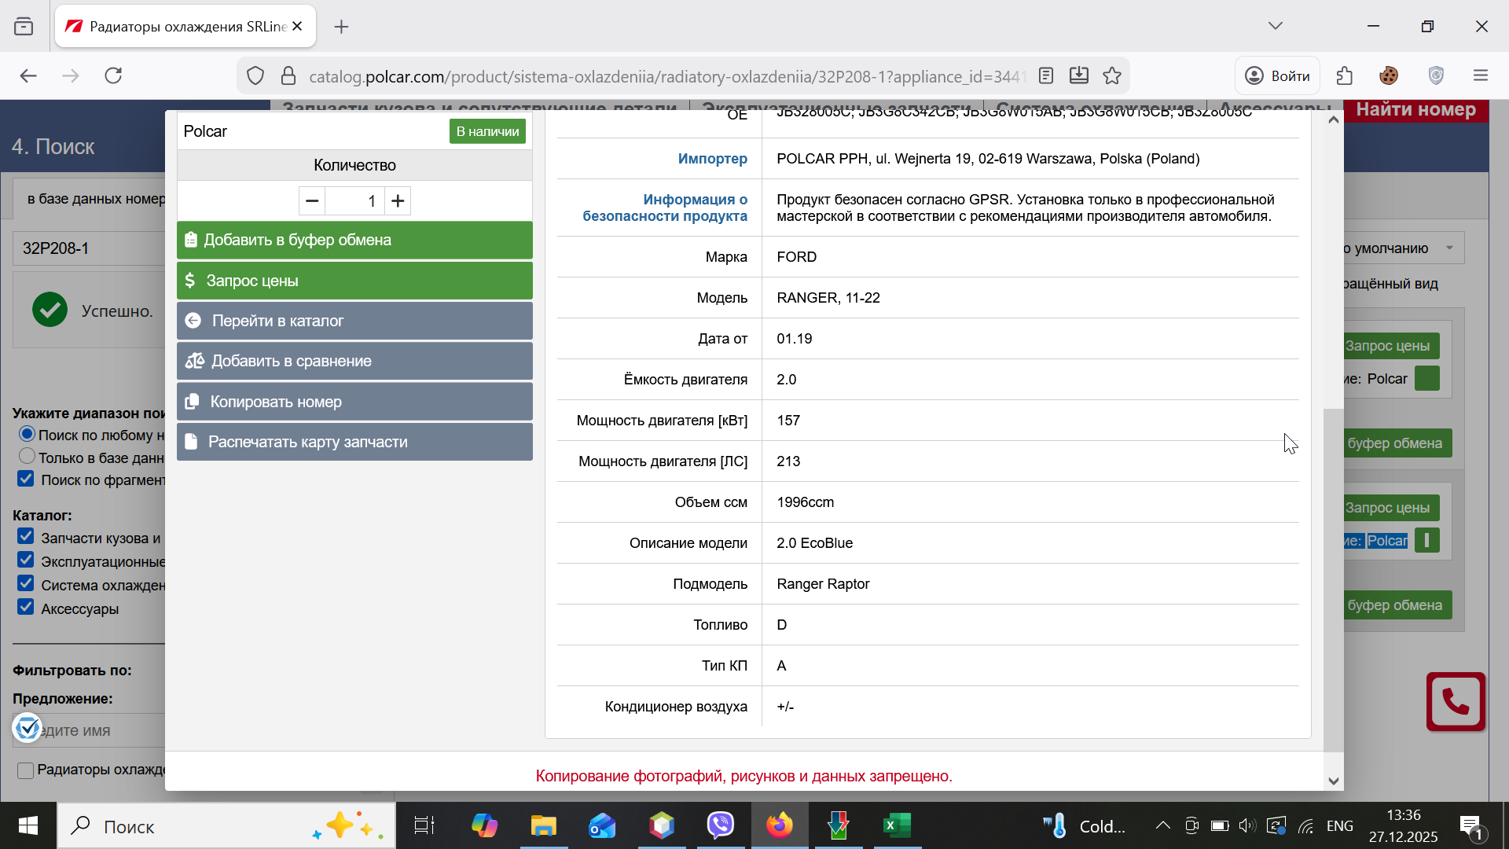Image resolution: width=1509 pixels, height=849 pixels.
Task: Click the plus quantity increment button
Action: point(398,201)
